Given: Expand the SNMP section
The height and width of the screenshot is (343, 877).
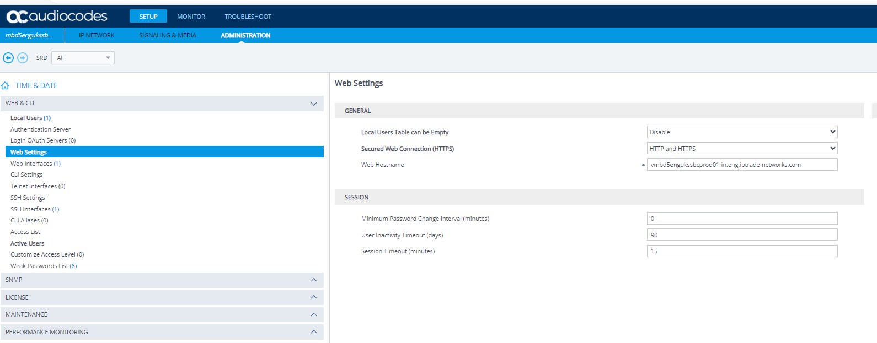Looking at the screenshot, I should tap(162, 280).
